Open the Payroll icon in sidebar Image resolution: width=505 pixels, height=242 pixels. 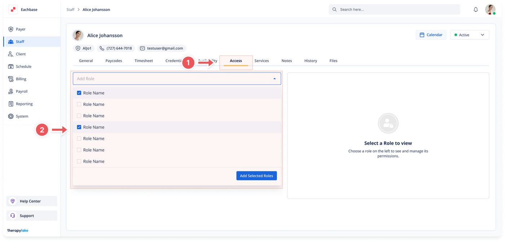click(x=11, y=91)
